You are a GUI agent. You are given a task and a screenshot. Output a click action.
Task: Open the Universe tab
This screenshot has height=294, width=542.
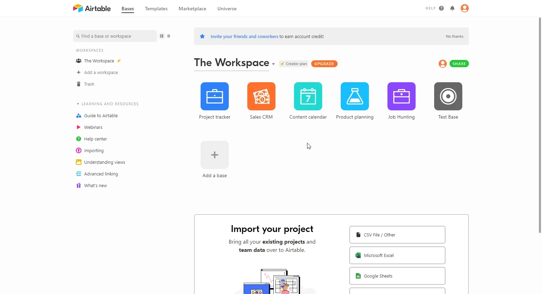(x=227, y=9)
